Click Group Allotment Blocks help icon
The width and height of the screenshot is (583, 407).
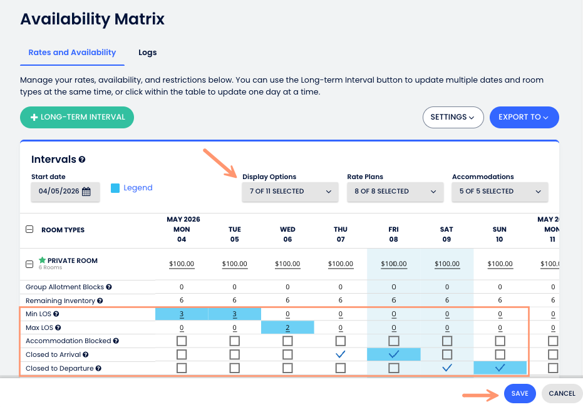coord(109,287)
